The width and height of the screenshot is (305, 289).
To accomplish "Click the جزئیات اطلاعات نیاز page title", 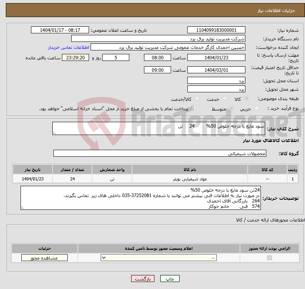I will pos(276,10).
